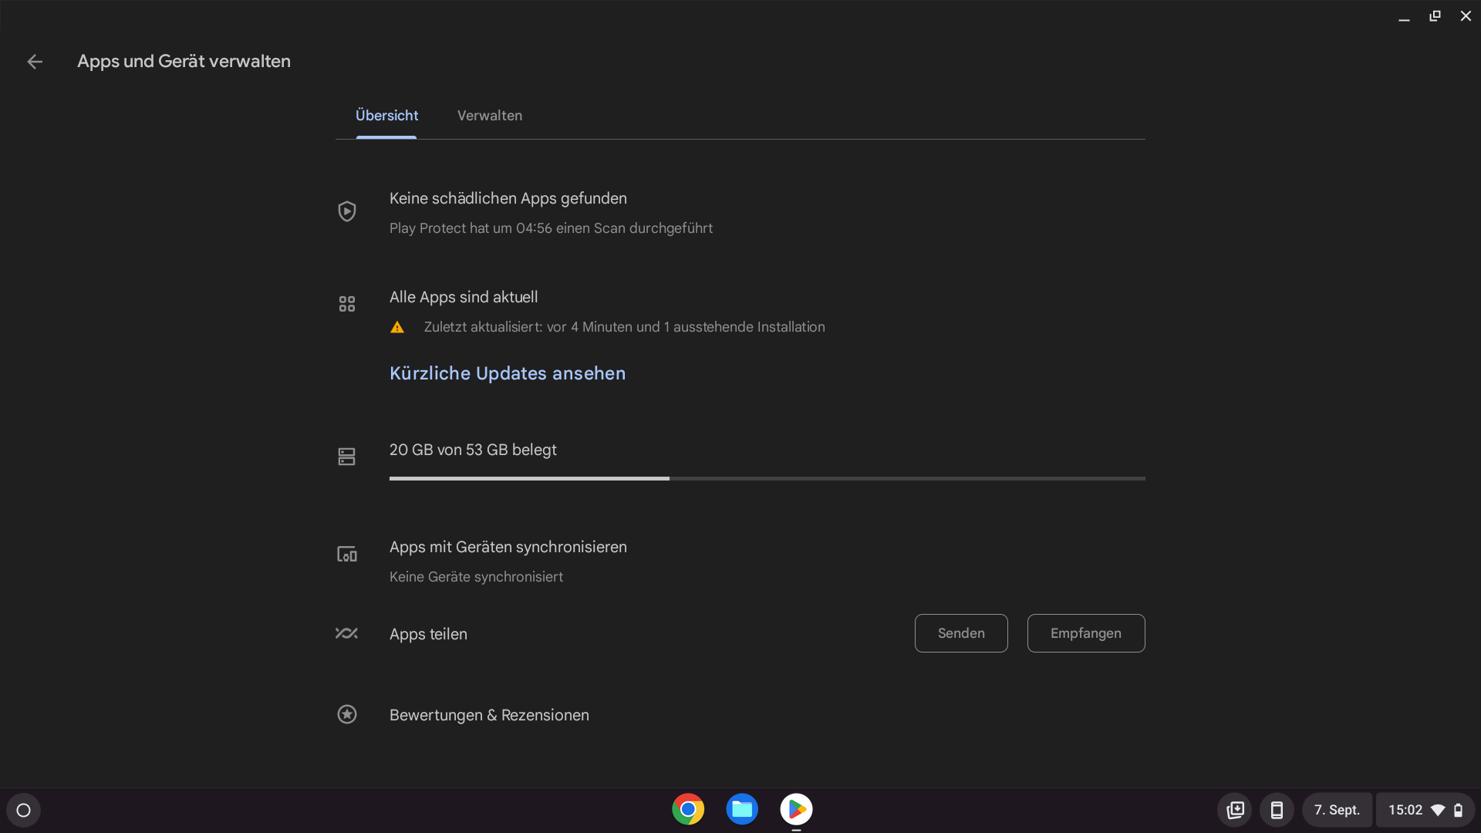Click the device sync icon
The width and height of the screenshot is (1481, 833).
point(347,554)
